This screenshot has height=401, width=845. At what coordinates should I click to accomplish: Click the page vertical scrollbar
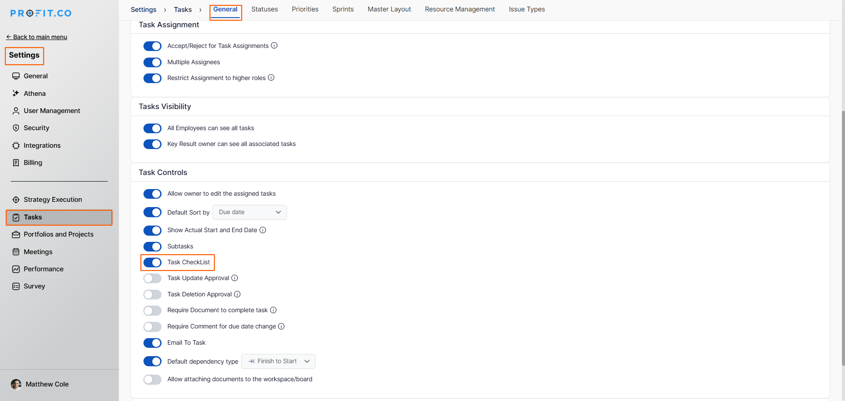click(x=843, y=237)
